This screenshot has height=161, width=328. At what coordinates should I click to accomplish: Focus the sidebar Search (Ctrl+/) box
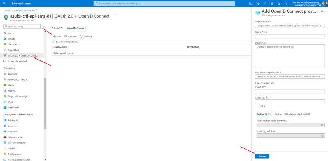click(x=22, y=26)
